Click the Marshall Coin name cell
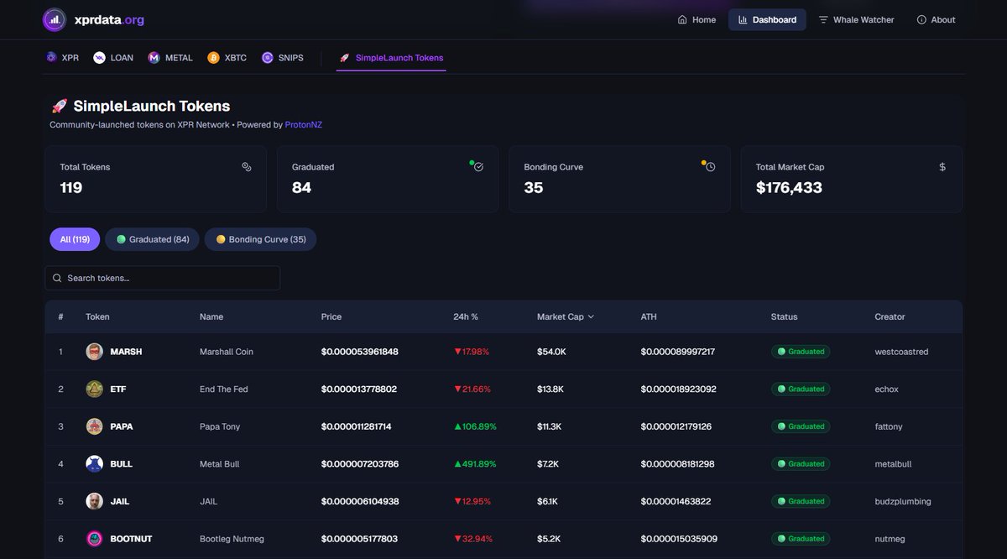Screen dimensions: 1007x559 227,352
